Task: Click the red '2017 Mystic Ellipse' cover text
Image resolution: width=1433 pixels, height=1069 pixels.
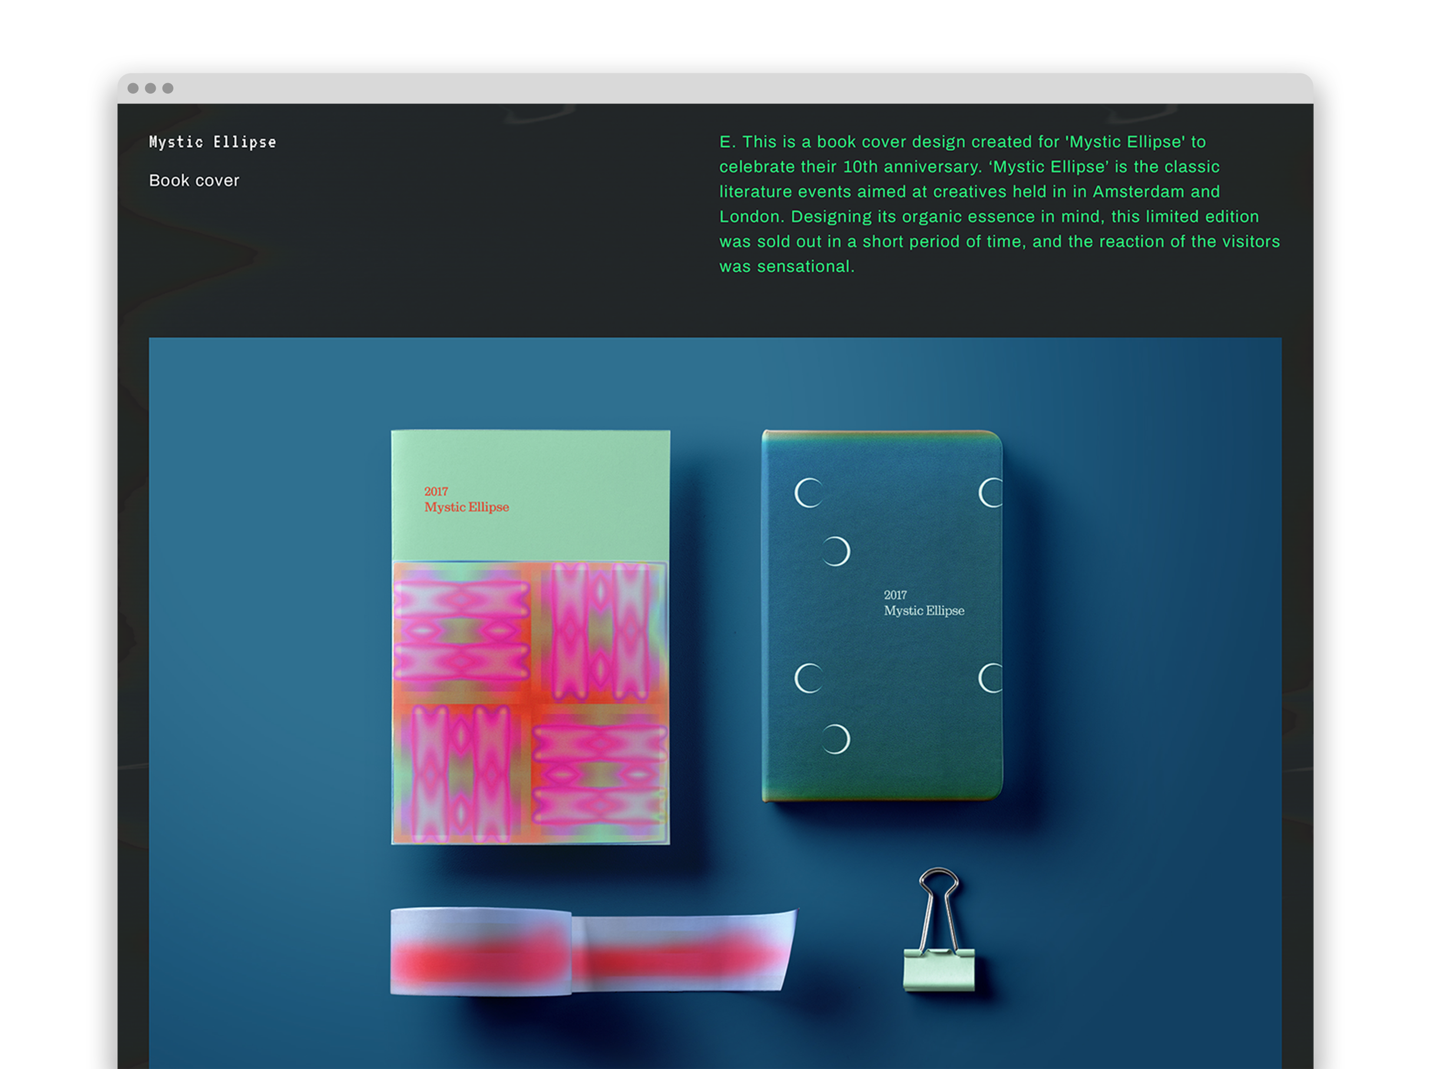Action: point(467,500)
